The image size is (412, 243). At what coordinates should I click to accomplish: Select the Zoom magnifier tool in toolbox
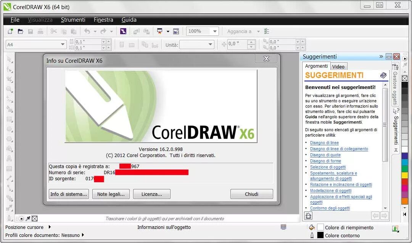(10, 89)
